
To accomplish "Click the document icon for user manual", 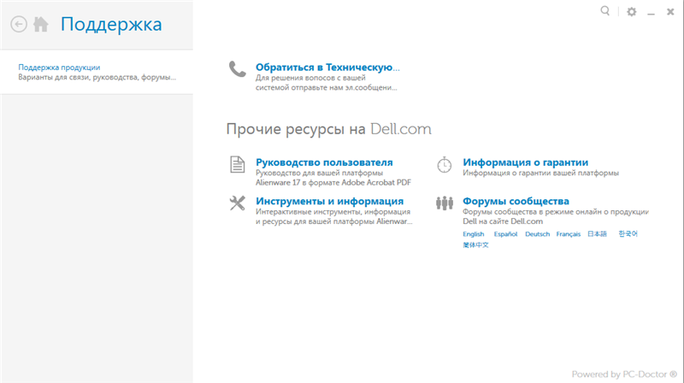I will pos(238,164).
